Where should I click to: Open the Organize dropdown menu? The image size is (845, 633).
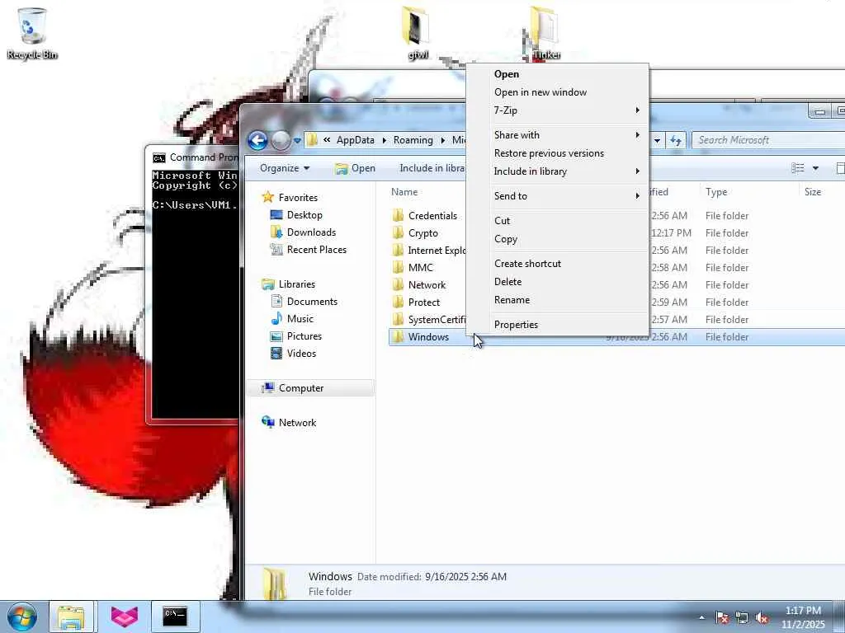[x=285, y=168]
